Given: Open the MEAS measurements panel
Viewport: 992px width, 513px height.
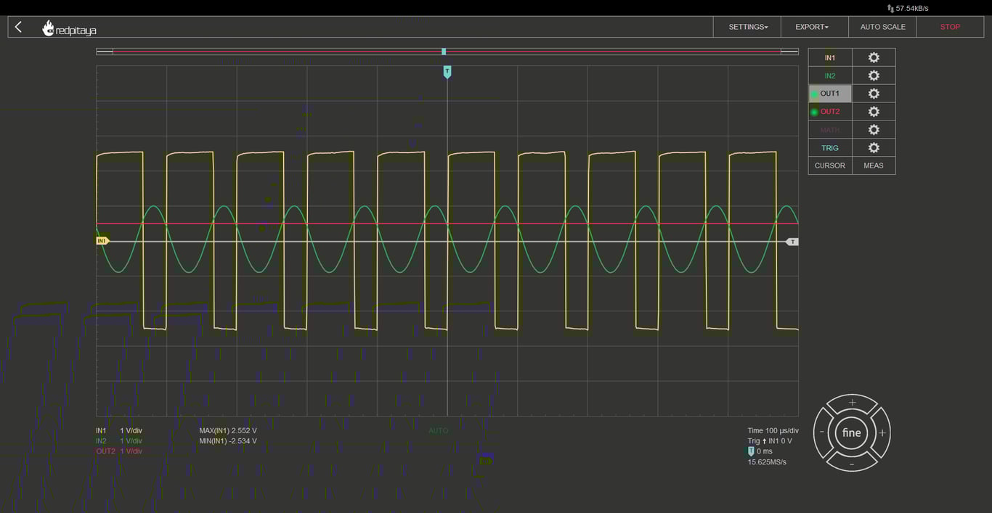Looking at the screenshot, I should (874, 165).
